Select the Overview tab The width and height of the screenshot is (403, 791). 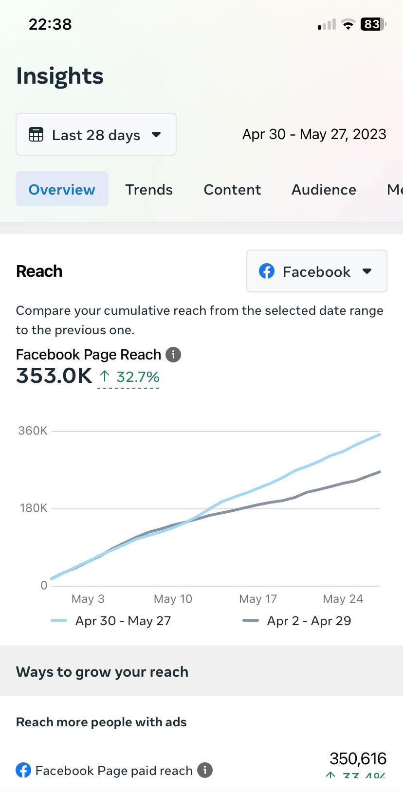tap(62, 189)
